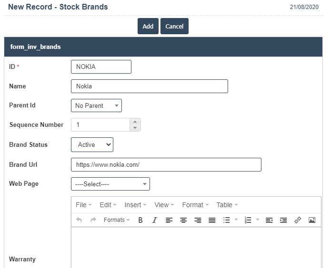Focus the Name text field
The image size is (330, 268).
click(149, 86)
